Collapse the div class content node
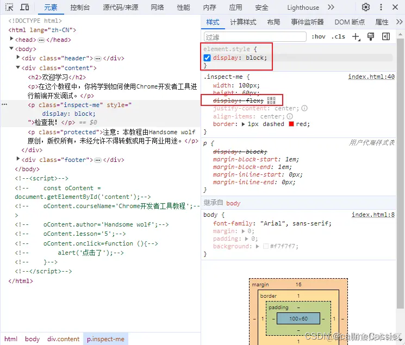Viewport: 405px width, 345px height. (x=18, y=67)
